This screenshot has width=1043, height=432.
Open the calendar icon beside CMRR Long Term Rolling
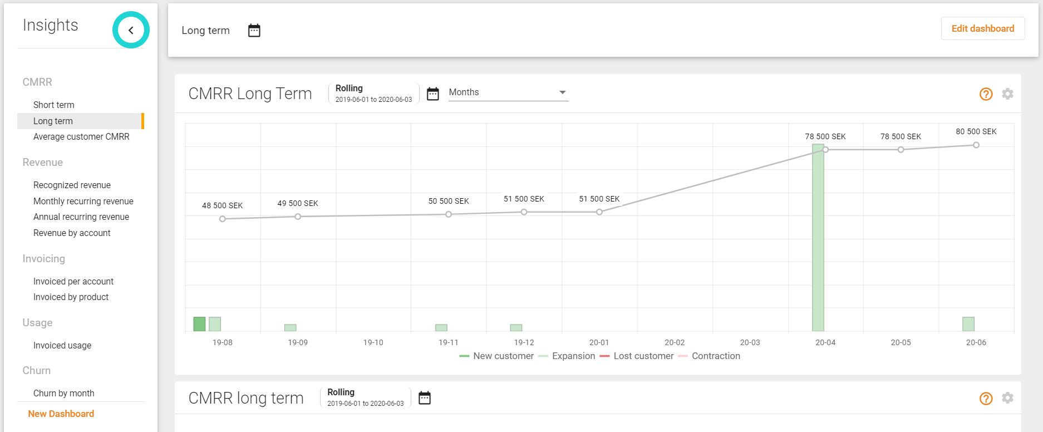(x=433, y=94)
